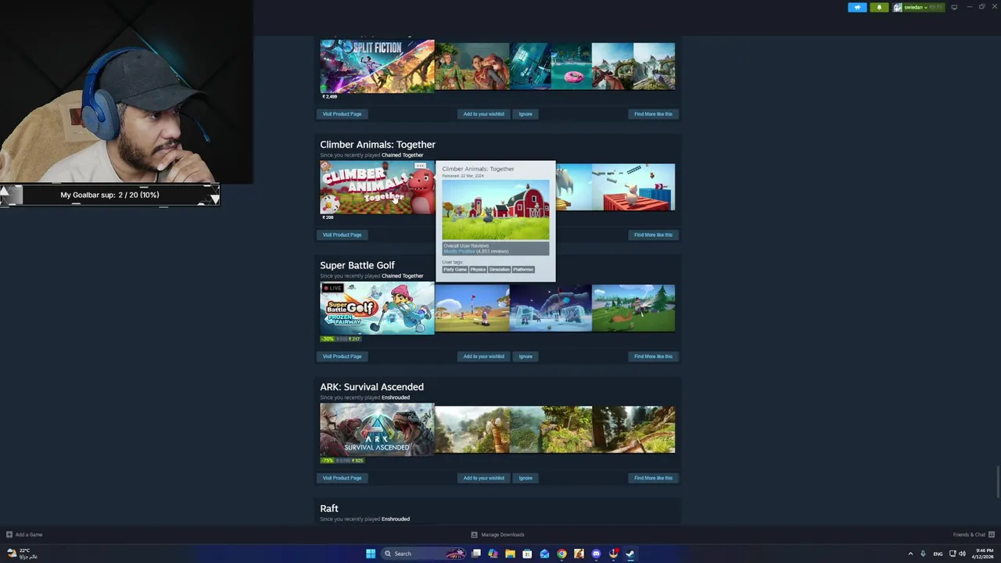
Task: Open the options dots on Climber Animals capsule
Action: click(420, 166)
